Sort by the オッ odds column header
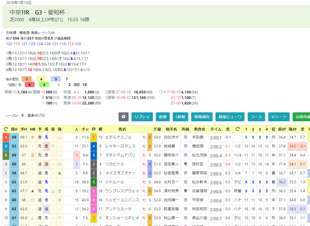This screenshot has width=310, height=226. (x=85, y=129)
